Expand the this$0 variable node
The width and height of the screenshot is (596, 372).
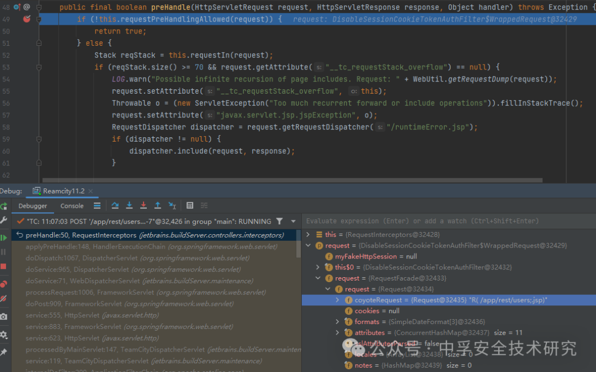(318, 267)
